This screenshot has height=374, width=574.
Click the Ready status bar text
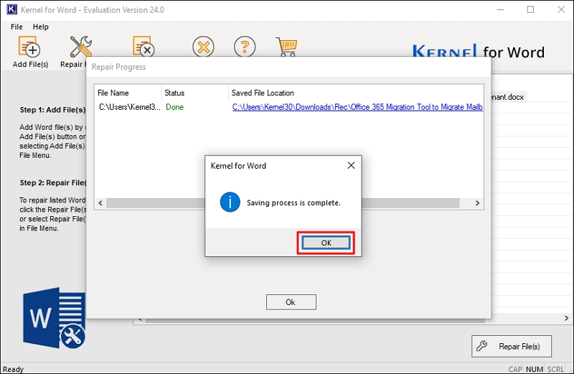13,369
